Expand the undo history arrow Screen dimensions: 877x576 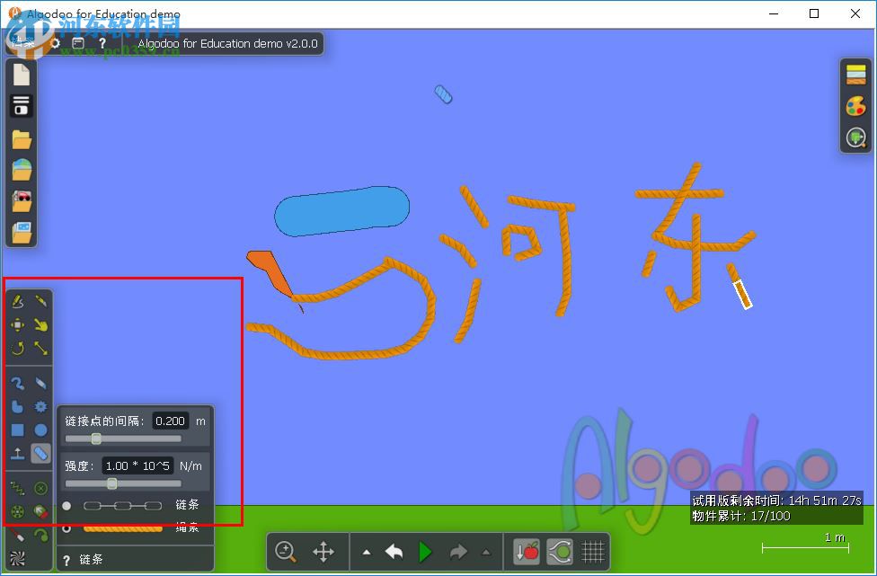(366, 552)
